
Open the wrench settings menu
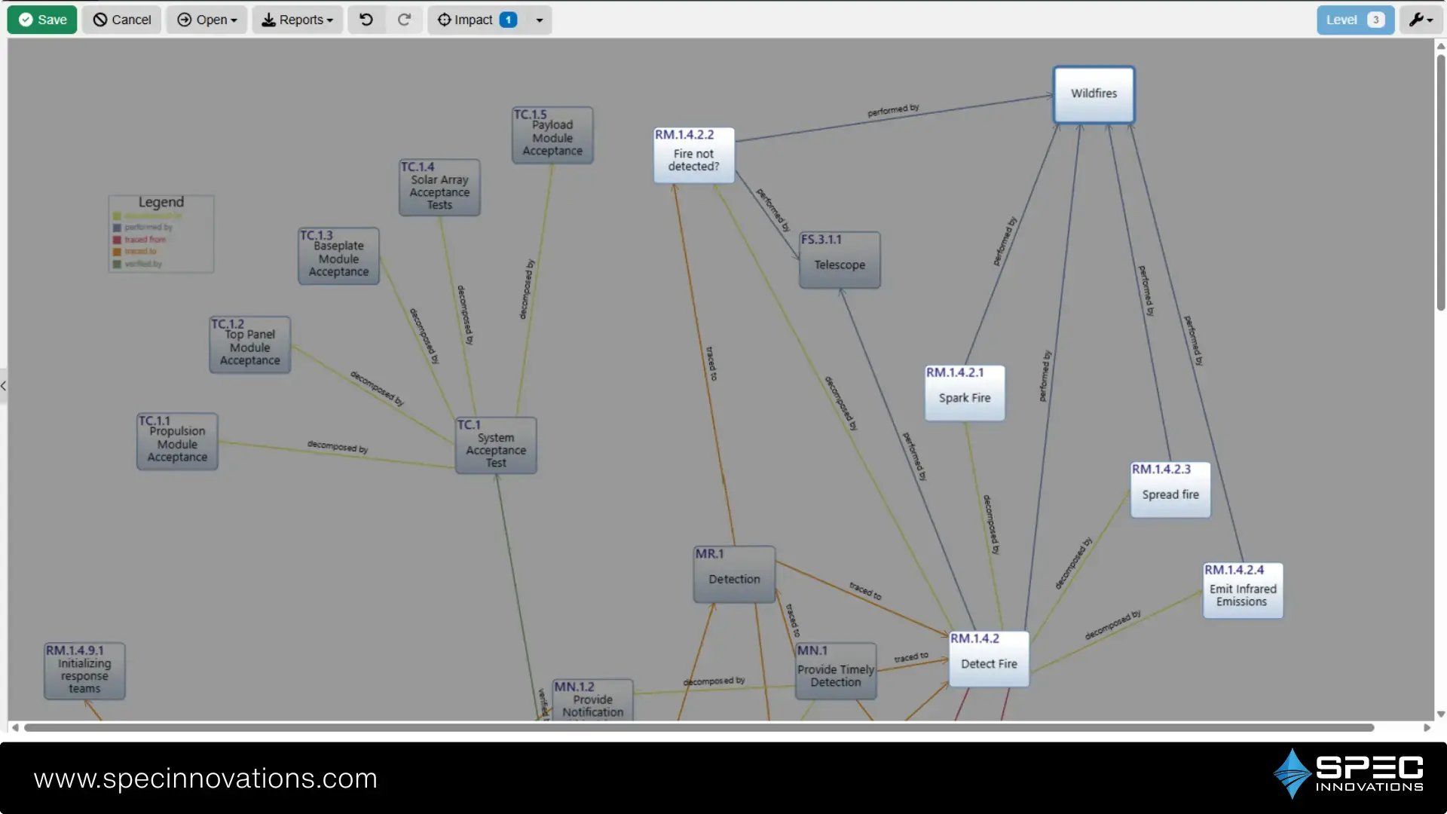1420,20
